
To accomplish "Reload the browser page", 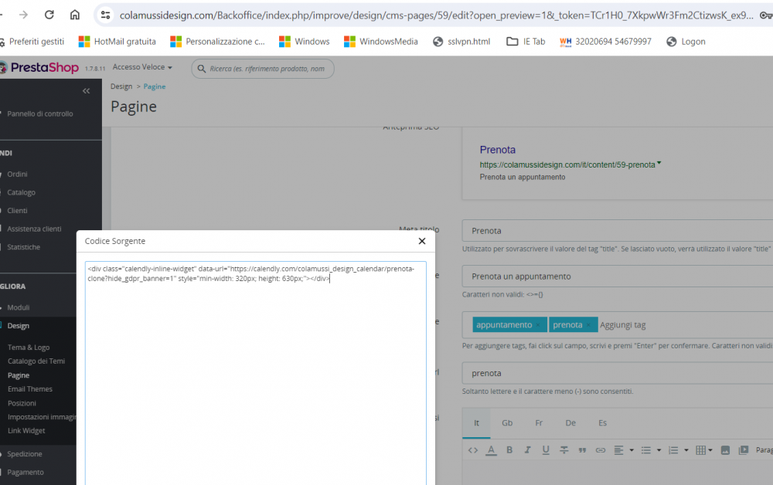I will [x=49, y=15].
